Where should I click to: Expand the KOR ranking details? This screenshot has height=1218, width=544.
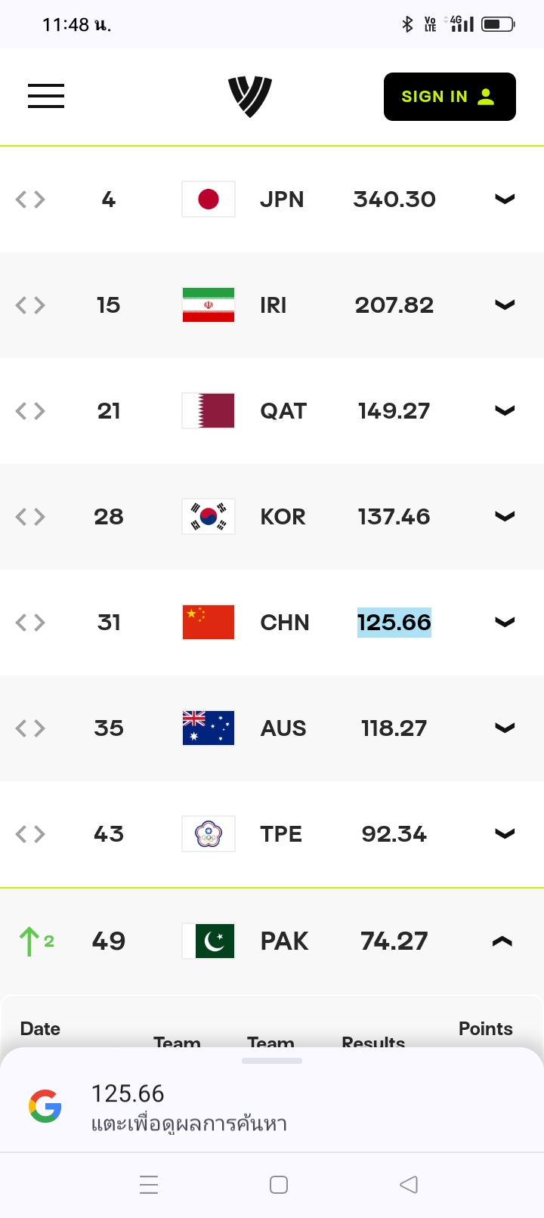[505, 517]
